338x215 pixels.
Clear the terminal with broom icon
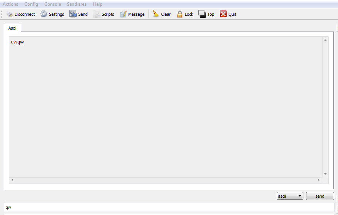pyautogui.click(x=156, y=14)
